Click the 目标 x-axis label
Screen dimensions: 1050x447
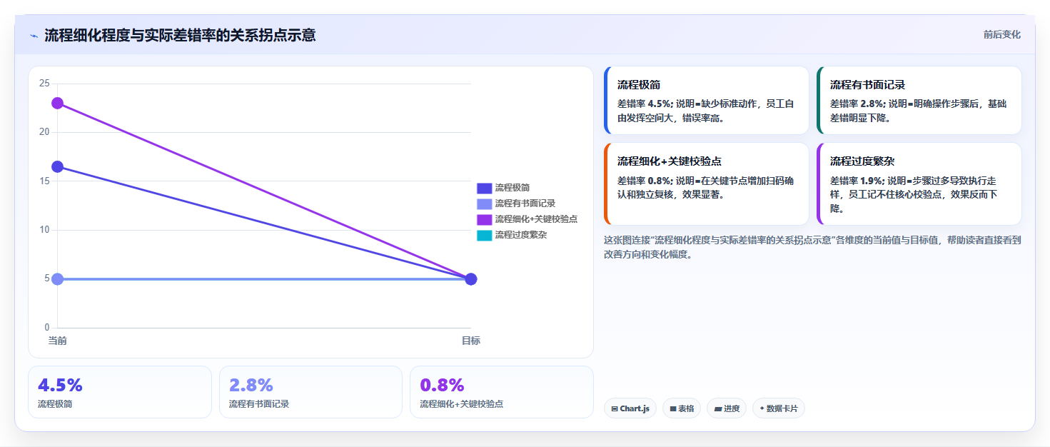[x=471, y=341]
